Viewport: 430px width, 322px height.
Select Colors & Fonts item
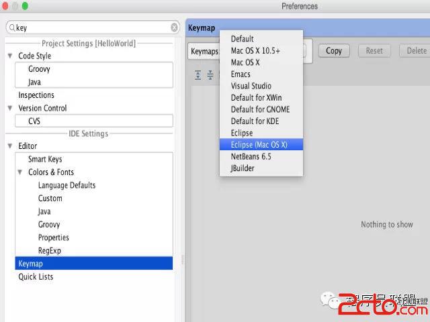(x=51, y=172)
